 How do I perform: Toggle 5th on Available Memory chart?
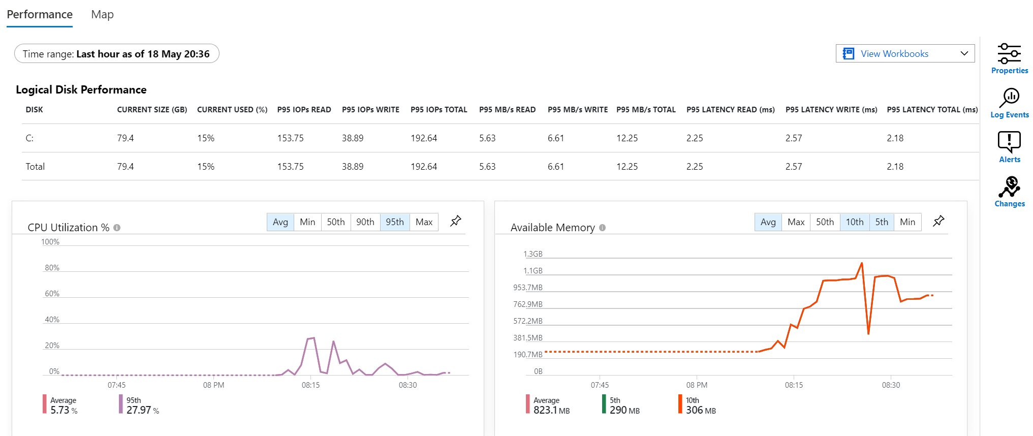tap(882, 222)
